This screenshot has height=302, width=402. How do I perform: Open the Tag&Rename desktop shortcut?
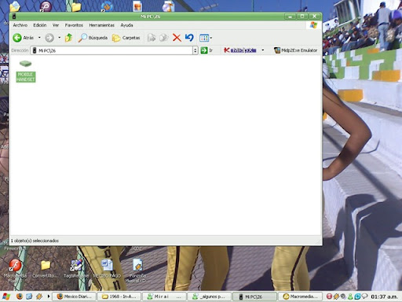76,269
